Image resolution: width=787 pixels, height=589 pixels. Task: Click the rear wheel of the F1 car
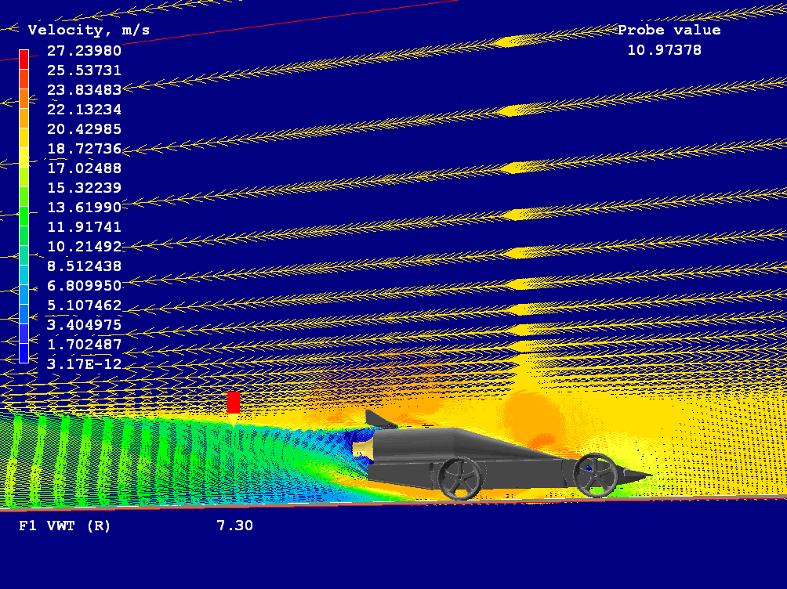[x=460, y=478]
